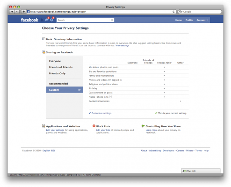
Task: Open Profile in top navigation
Action: (189, 20)
